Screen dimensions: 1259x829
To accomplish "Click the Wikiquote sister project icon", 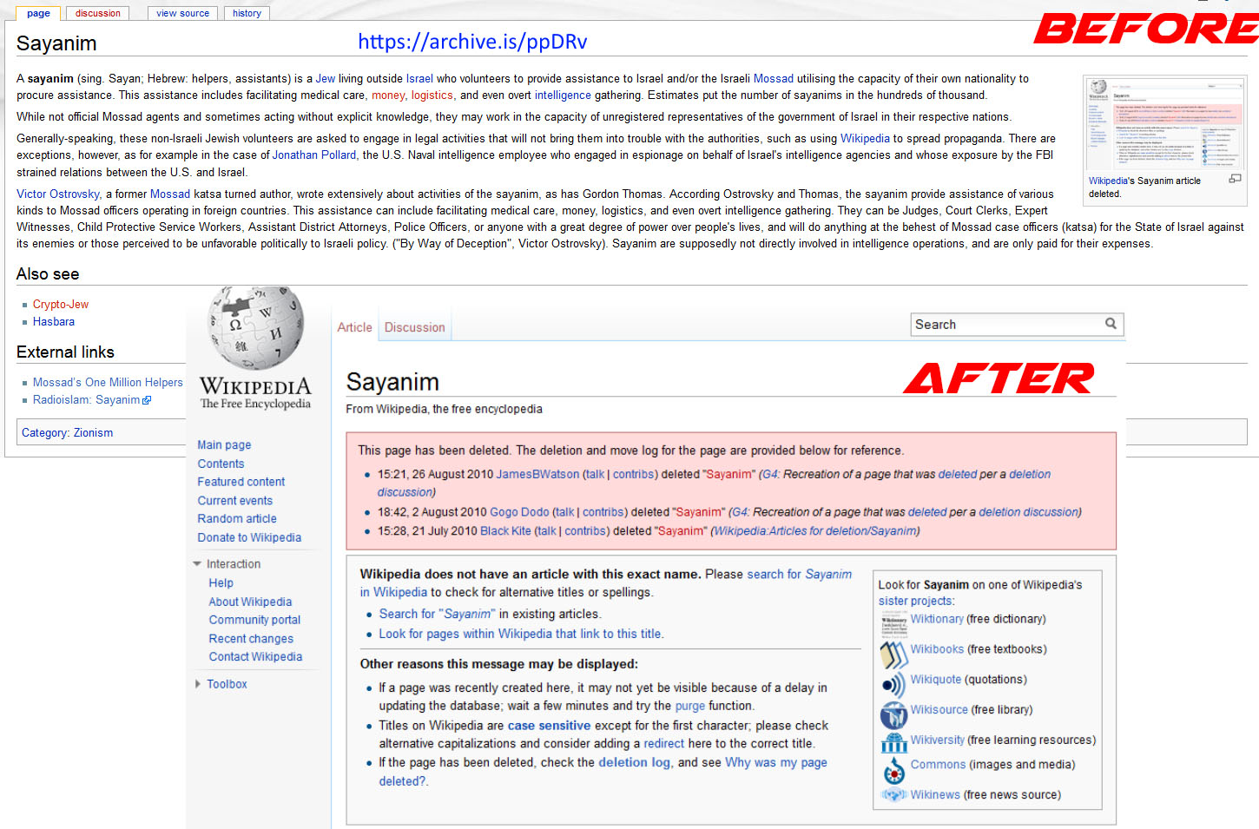I will click(x=893, y=684).
